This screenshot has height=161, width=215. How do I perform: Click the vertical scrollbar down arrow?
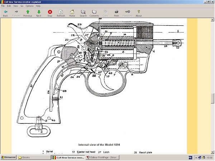(212, 152)
